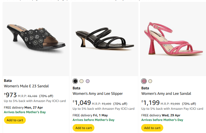The height and width of the screenshot is (133, 206).
Task: Open the Women's Amy and Lee Sandal title
Action: tap(166, 93)
